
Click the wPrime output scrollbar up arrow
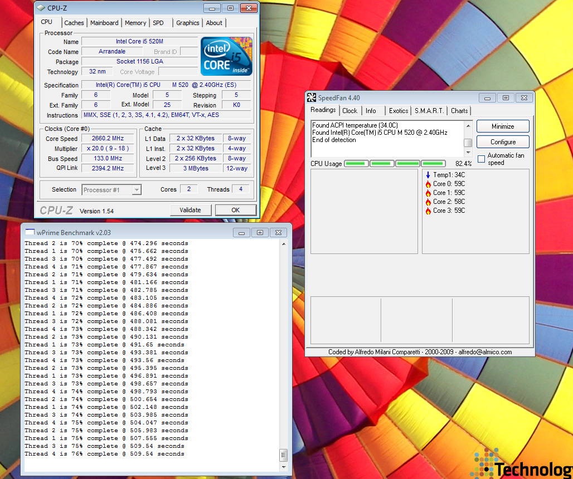284,243
